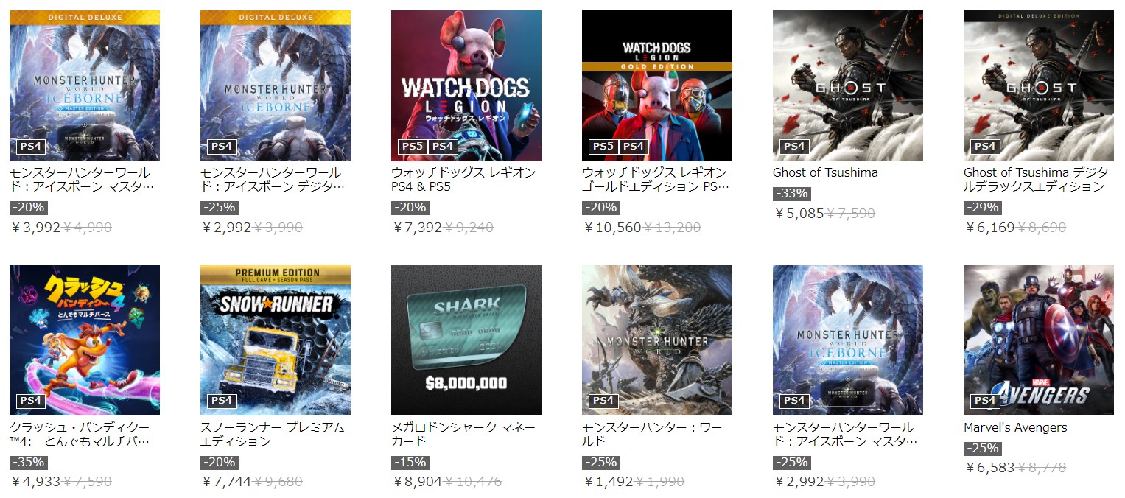The image size is (1125, 498).
Task: Click the Ghost of Tsushima title link
Action: pos(825,173)
